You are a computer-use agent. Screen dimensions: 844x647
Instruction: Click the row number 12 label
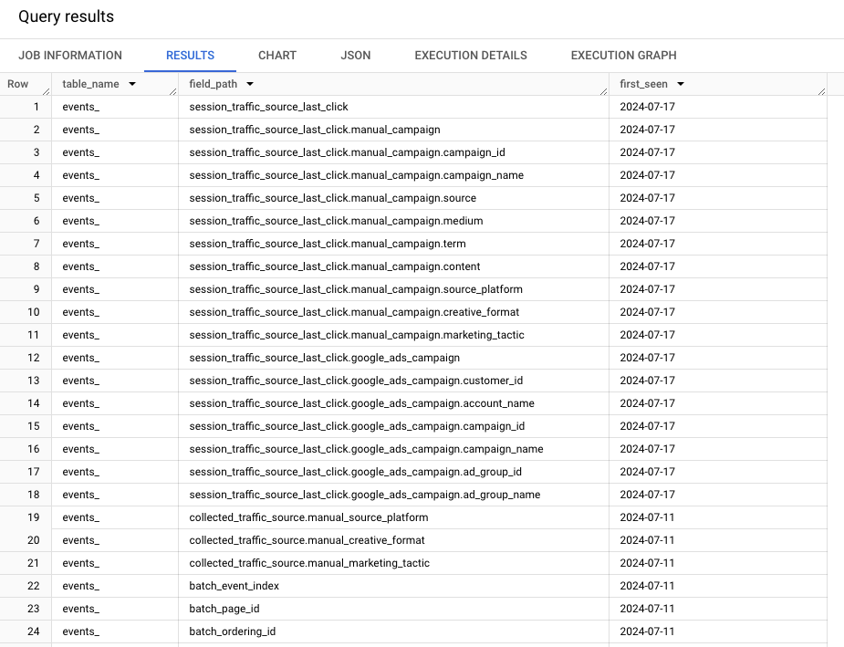[35, 358]
